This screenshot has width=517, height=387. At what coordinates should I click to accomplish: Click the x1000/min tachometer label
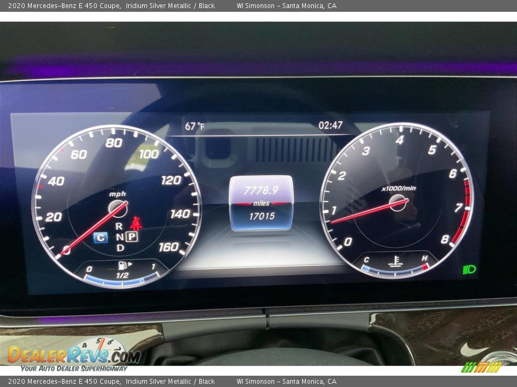[x=399, y=188]
